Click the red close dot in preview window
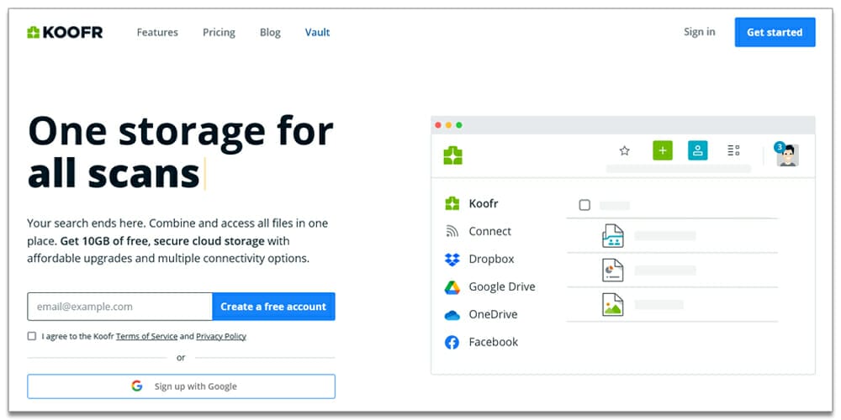Viewport: 841px width, 420px height. point(438,125)
